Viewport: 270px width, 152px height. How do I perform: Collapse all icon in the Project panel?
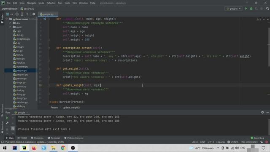[x=27, y=14]
